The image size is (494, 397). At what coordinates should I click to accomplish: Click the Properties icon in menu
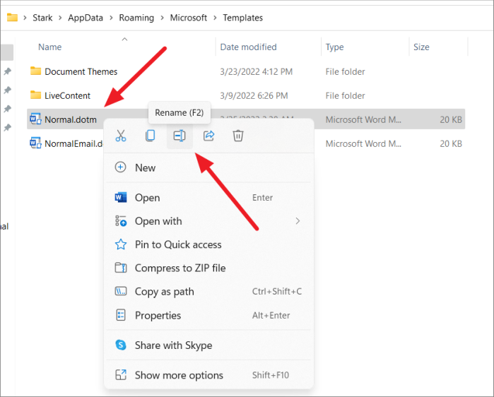121,315
